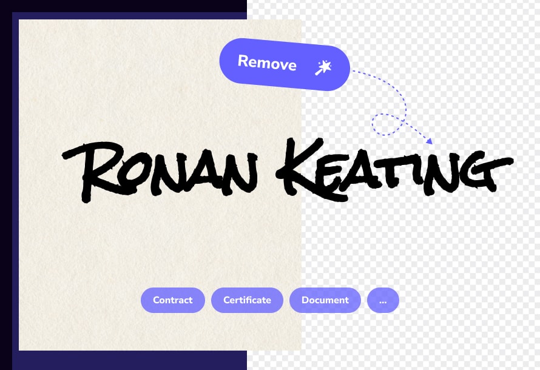Click the purple left border of paper

(x=15, y=182)
